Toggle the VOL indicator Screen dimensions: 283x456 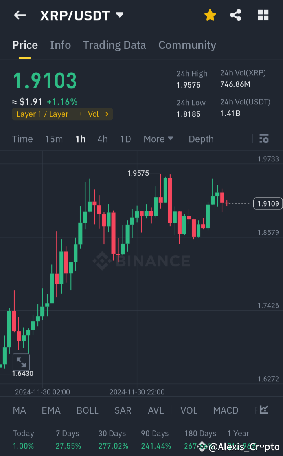point(189,410)
